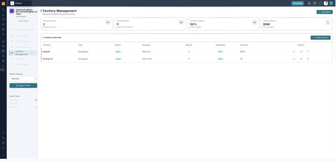The image size is (336, 162).
Task: Select Territory Management in sidebar
Action: 23,53
